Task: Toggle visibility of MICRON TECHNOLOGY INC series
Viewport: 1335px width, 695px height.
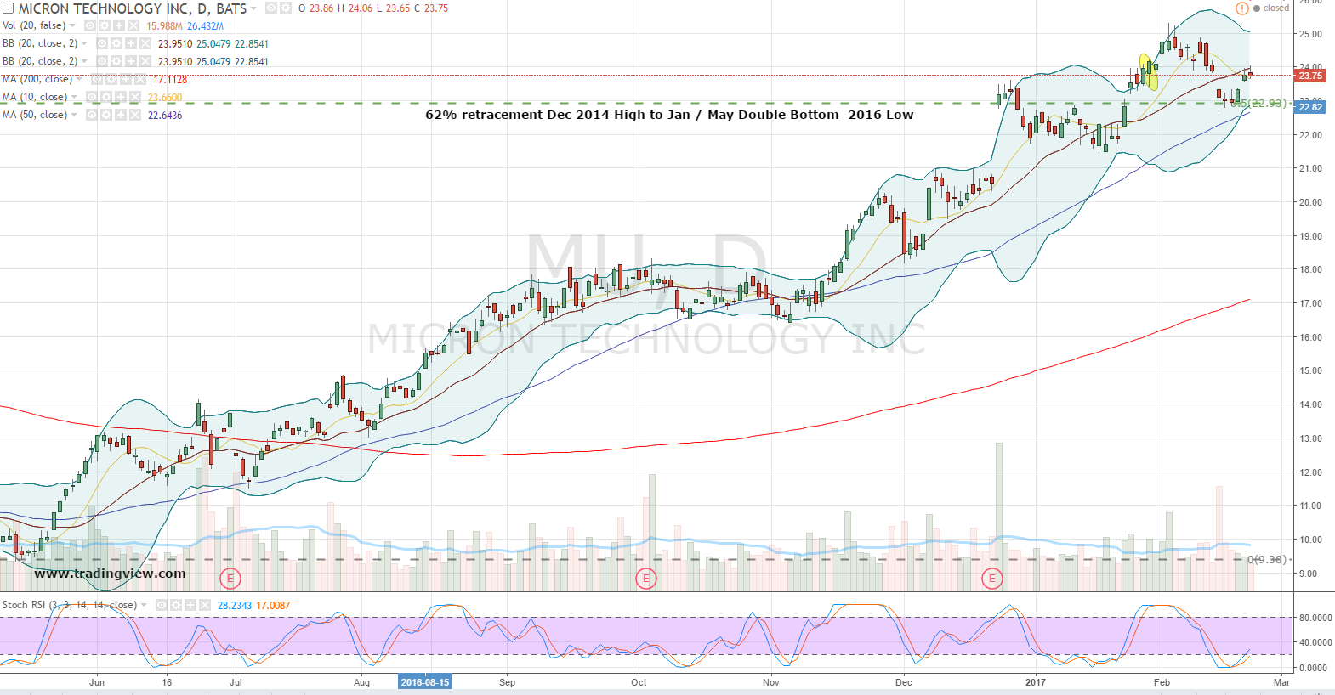Action: 270,8
